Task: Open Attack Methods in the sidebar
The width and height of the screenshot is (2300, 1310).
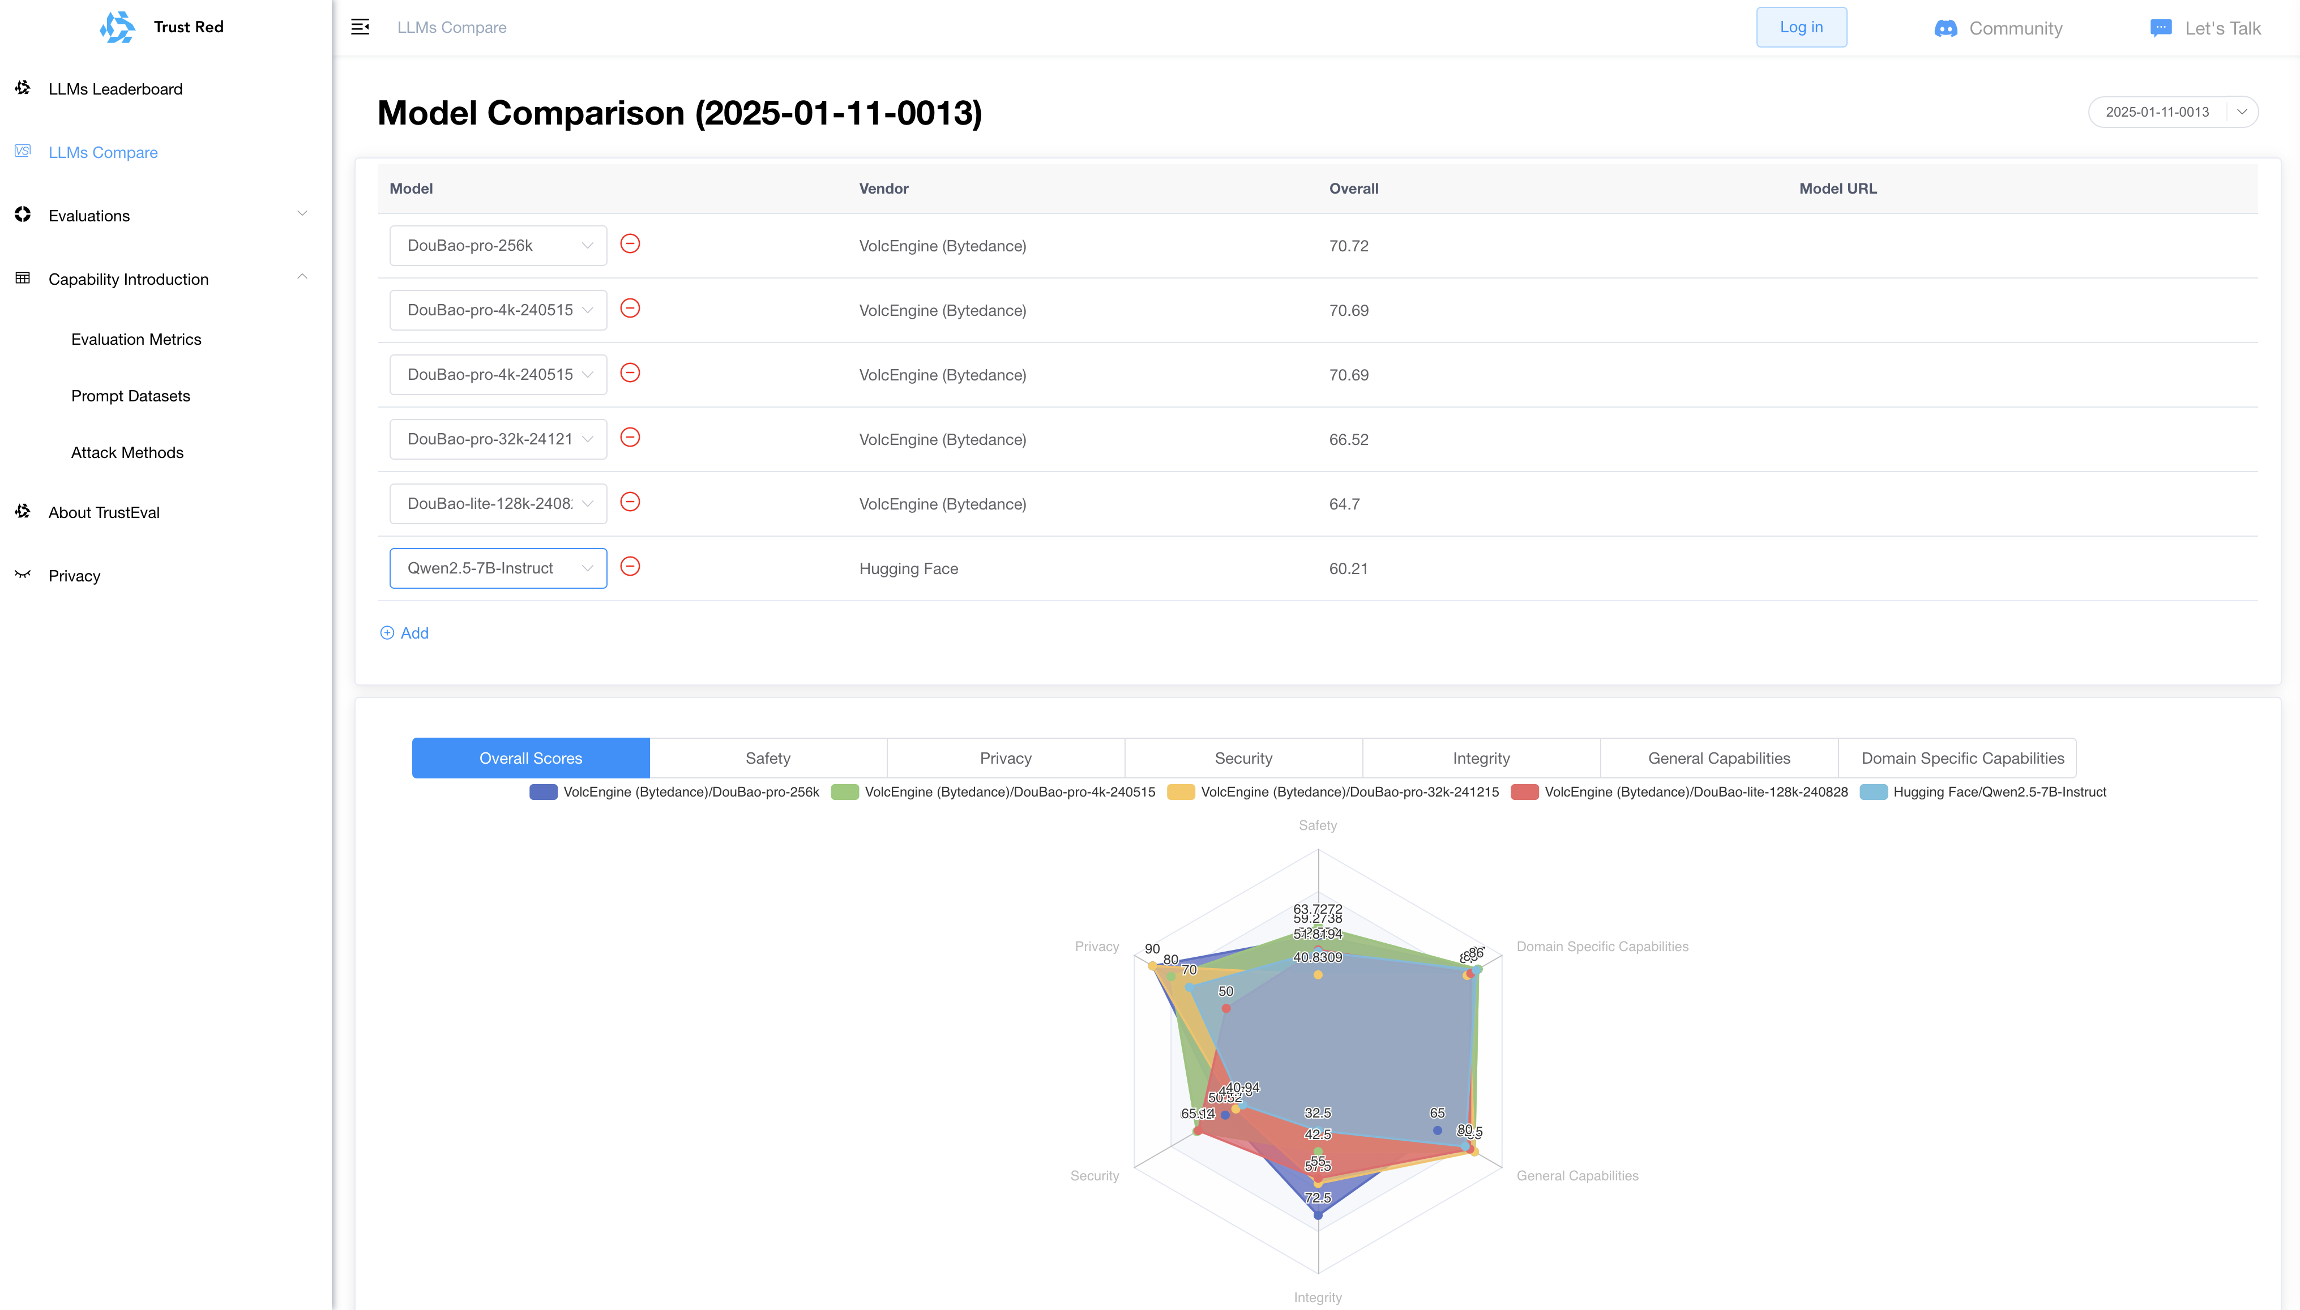Action: pyautogui.click(x=127, y=452)
